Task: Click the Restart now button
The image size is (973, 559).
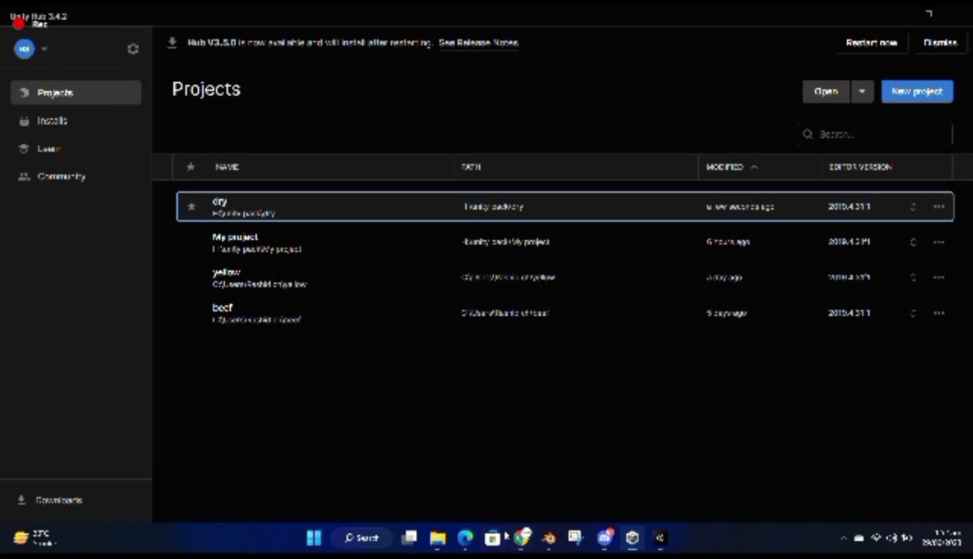Action: [872, 42]
